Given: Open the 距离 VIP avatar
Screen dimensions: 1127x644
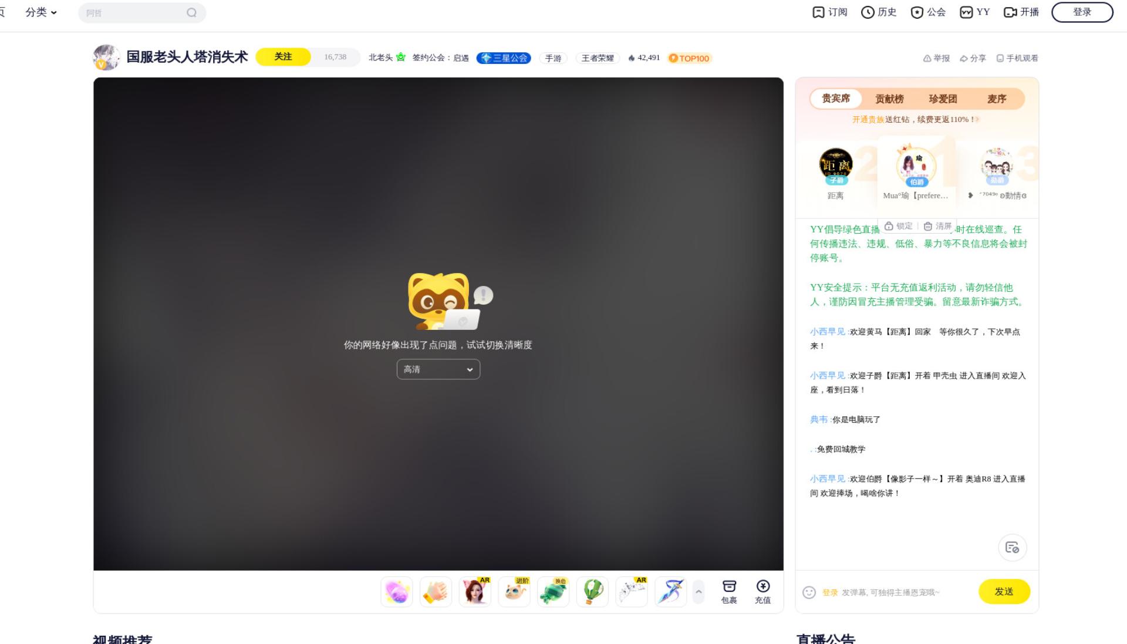Looking at the screenshot, I should tap(836, 166).
